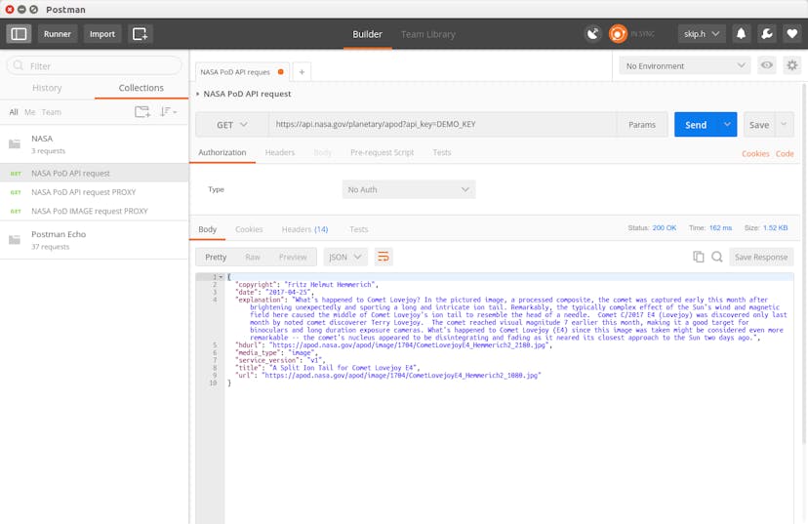
Task: Expand the NASA PoD API request description
Action: (x=198, y=94)
